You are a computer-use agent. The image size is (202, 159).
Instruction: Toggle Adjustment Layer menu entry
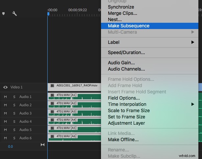(x=150, y=123)
